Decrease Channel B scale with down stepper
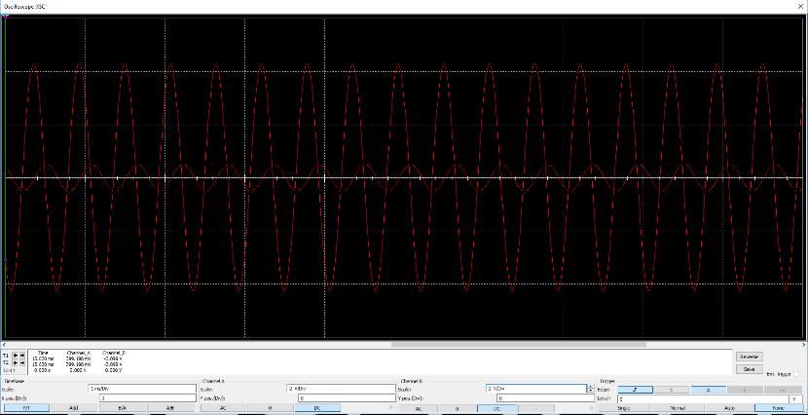Image resolution: width=808 pixels, height=415 pixels. click(590, 391)
